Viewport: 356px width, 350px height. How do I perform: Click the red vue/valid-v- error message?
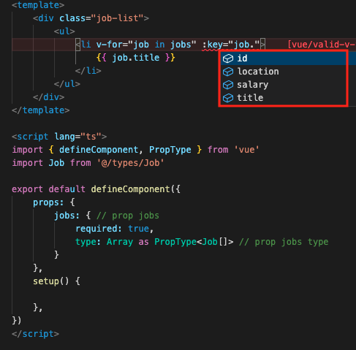[x=322, y=45]
